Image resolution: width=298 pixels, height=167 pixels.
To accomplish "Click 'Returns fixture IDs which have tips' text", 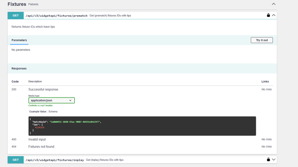I will click(x=33, y=27).
